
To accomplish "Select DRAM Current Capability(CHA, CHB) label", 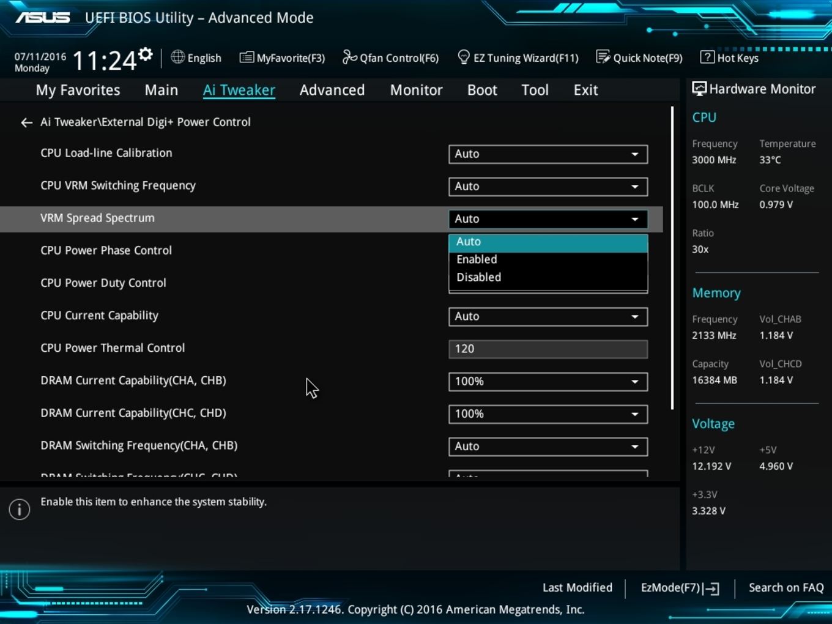I will (133, 381).
